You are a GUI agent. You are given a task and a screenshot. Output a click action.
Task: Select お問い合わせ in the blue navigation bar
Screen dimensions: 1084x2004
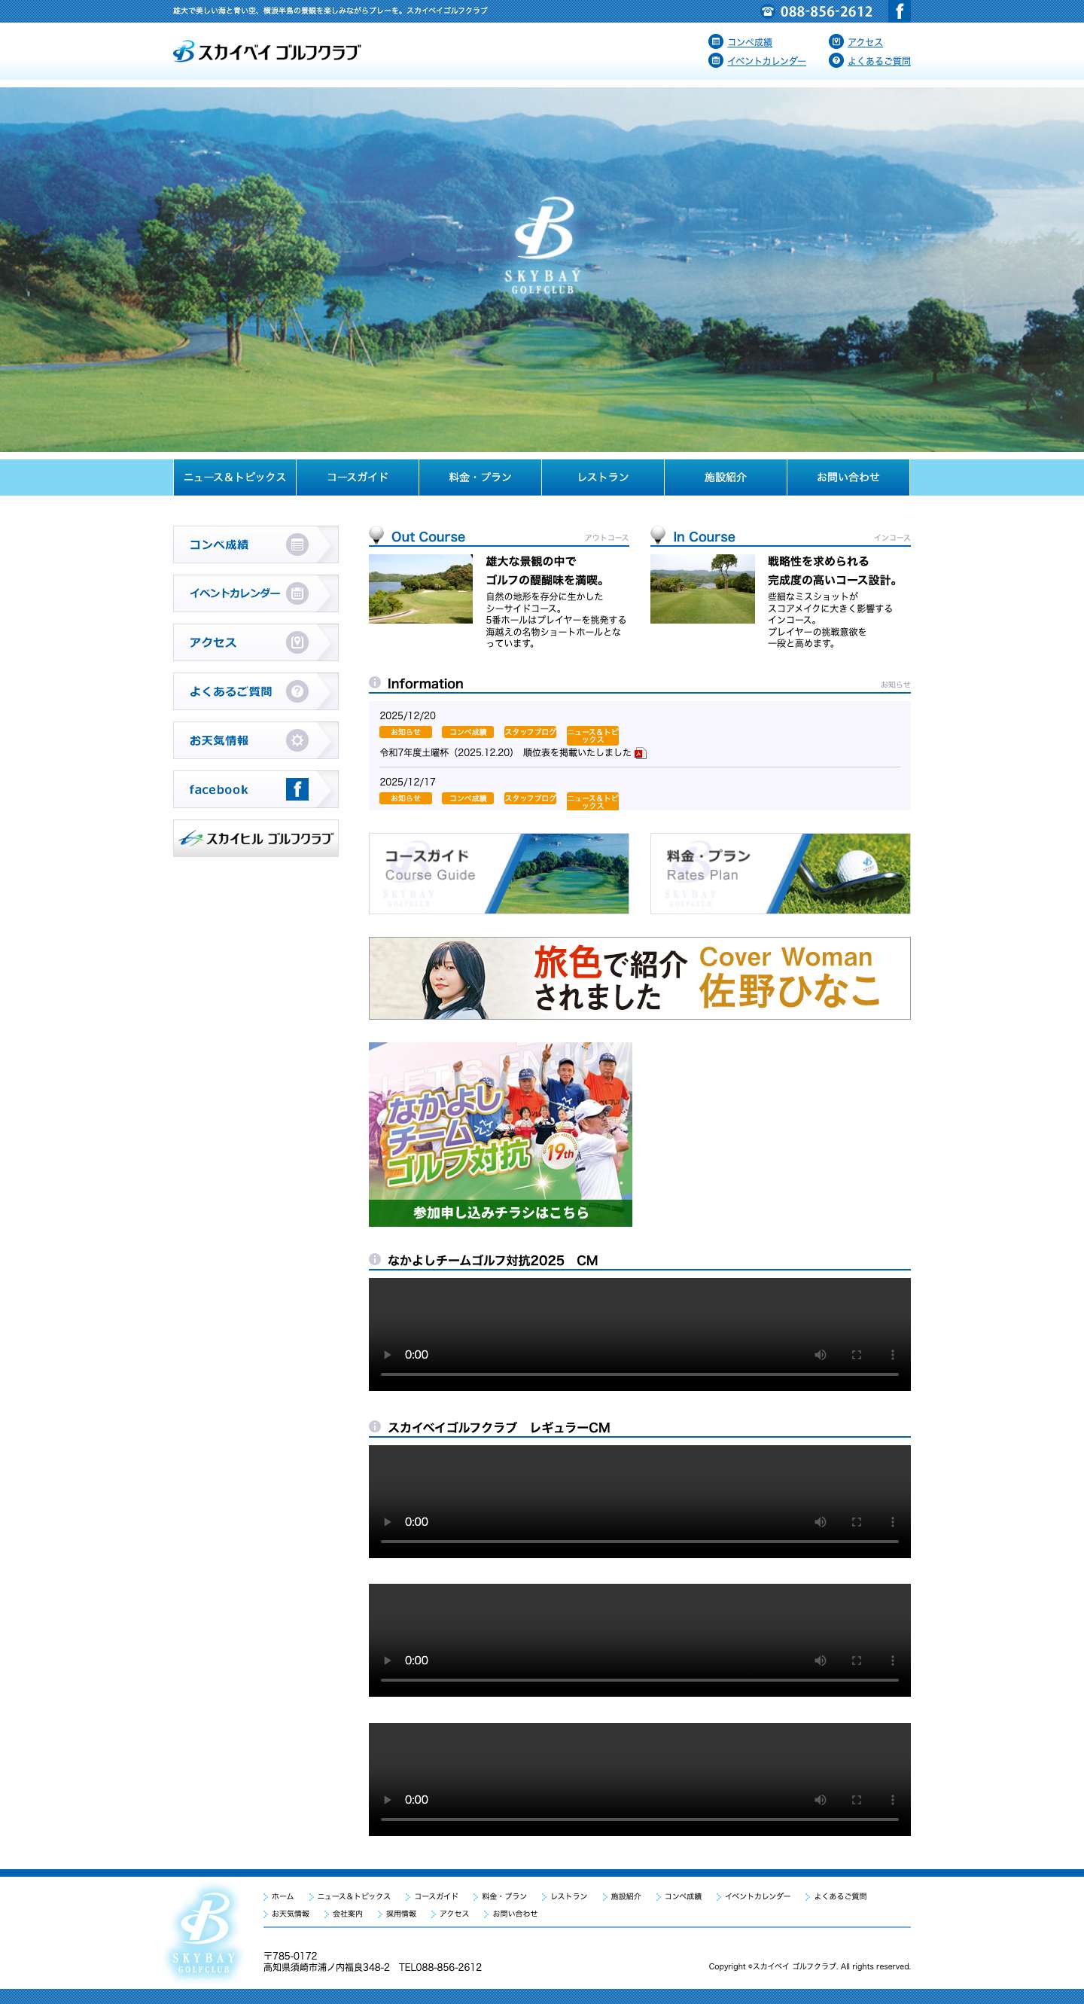[x=848, y=477]
